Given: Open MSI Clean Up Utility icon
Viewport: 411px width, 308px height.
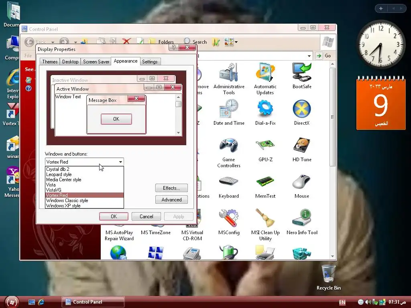Looking at the screenshot, I should (x=265, y=225).
